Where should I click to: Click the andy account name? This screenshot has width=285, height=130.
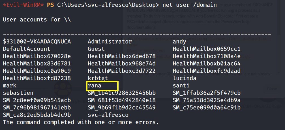pos(179,42)
